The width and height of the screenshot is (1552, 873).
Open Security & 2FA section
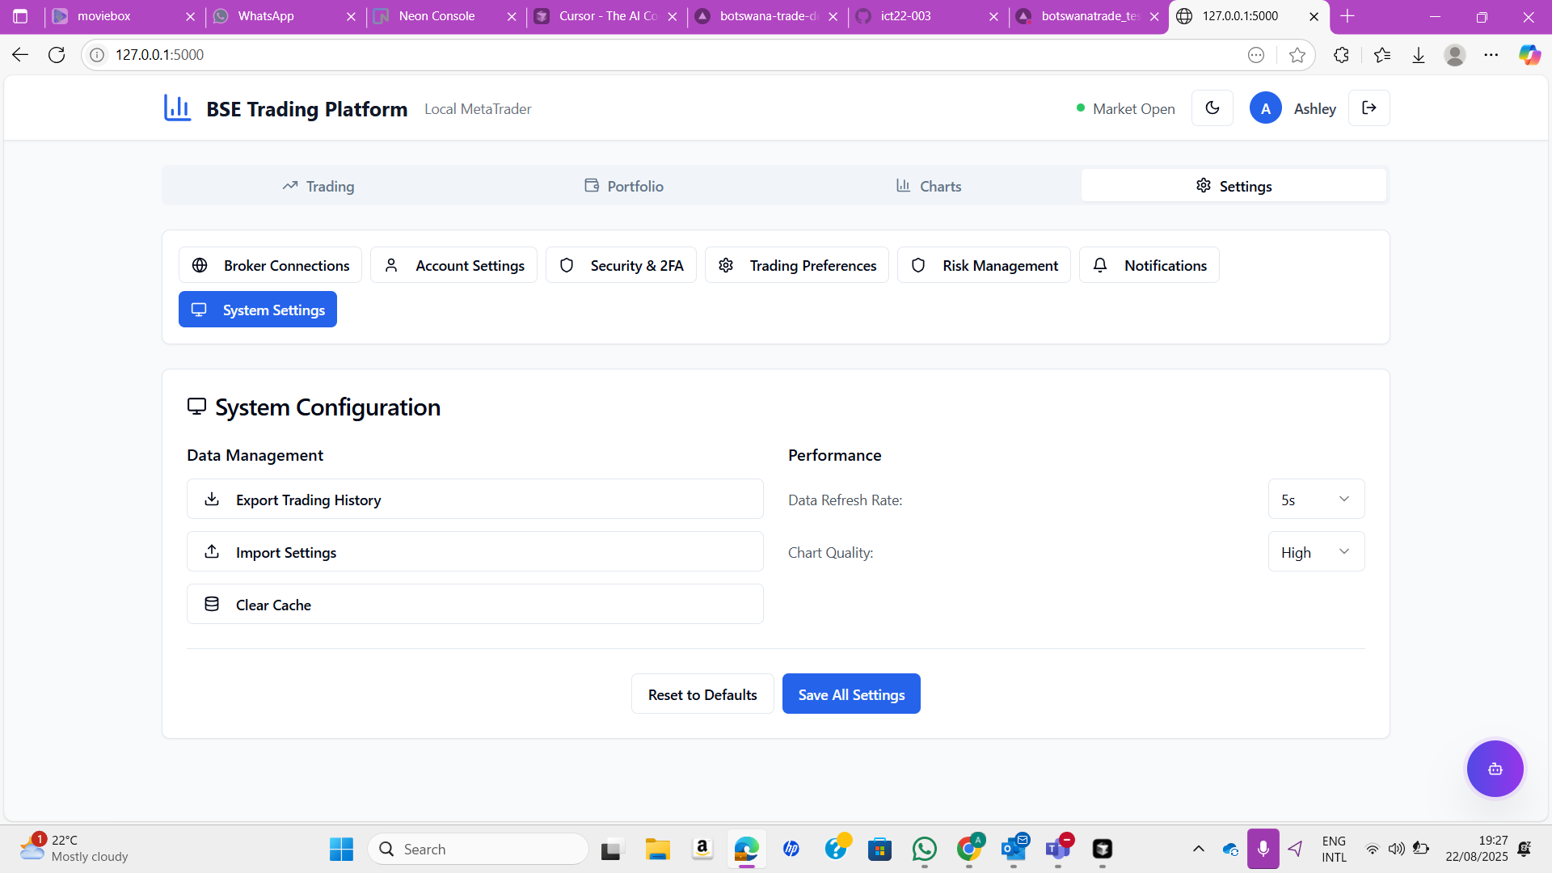620,265
